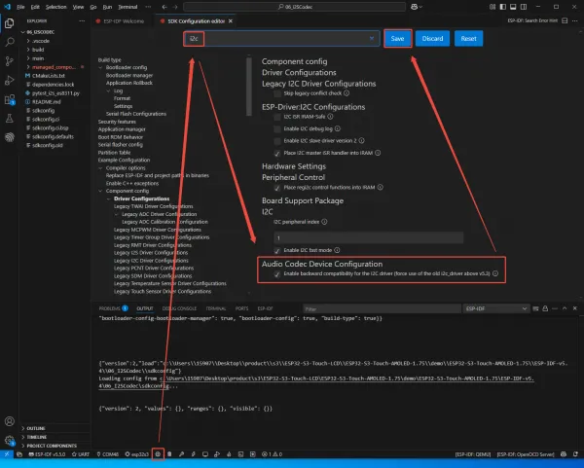Toggle Enable I2C debug log checkbox
The image size is (584, 468).
(x=277, y=128)
